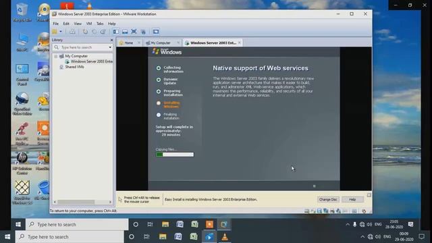Open the Tabs menu
The width and height of the screenshot is (432, 243).
click(100, 24)
